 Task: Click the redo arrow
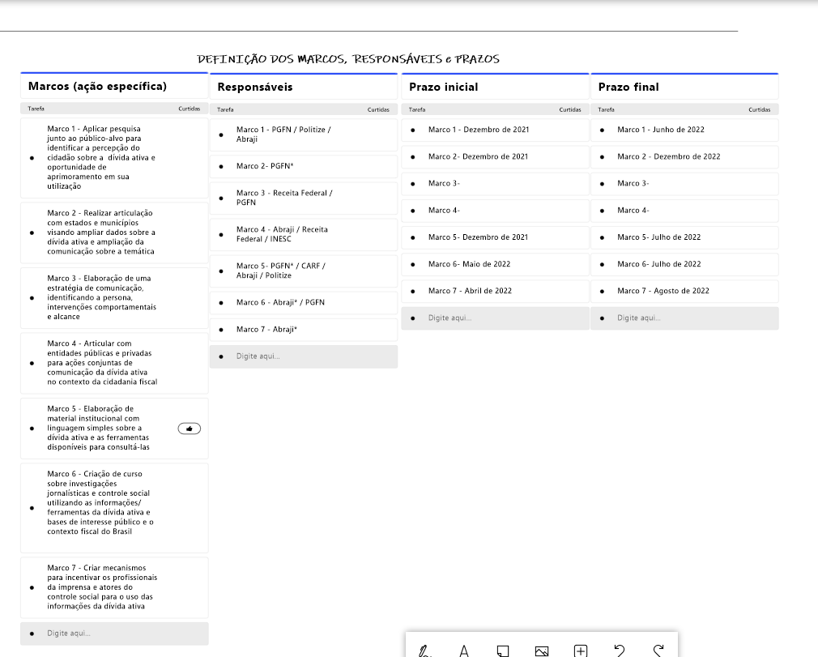(658, 650)
